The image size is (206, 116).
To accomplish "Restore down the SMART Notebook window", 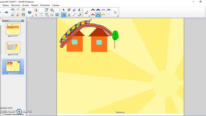I will [x=200, y=2].
